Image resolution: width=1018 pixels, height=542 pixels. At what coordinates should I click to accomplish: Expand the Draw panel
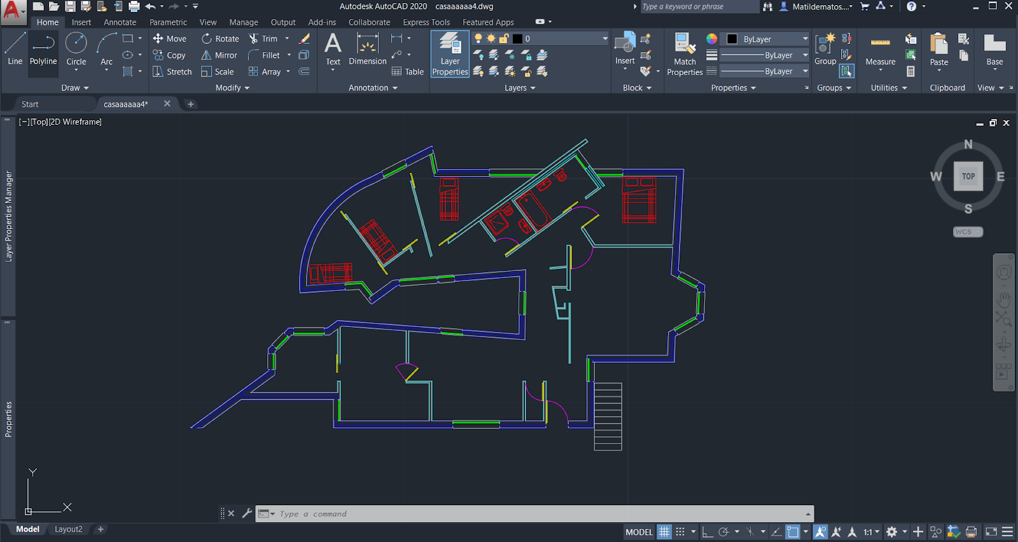coord(75,88)
